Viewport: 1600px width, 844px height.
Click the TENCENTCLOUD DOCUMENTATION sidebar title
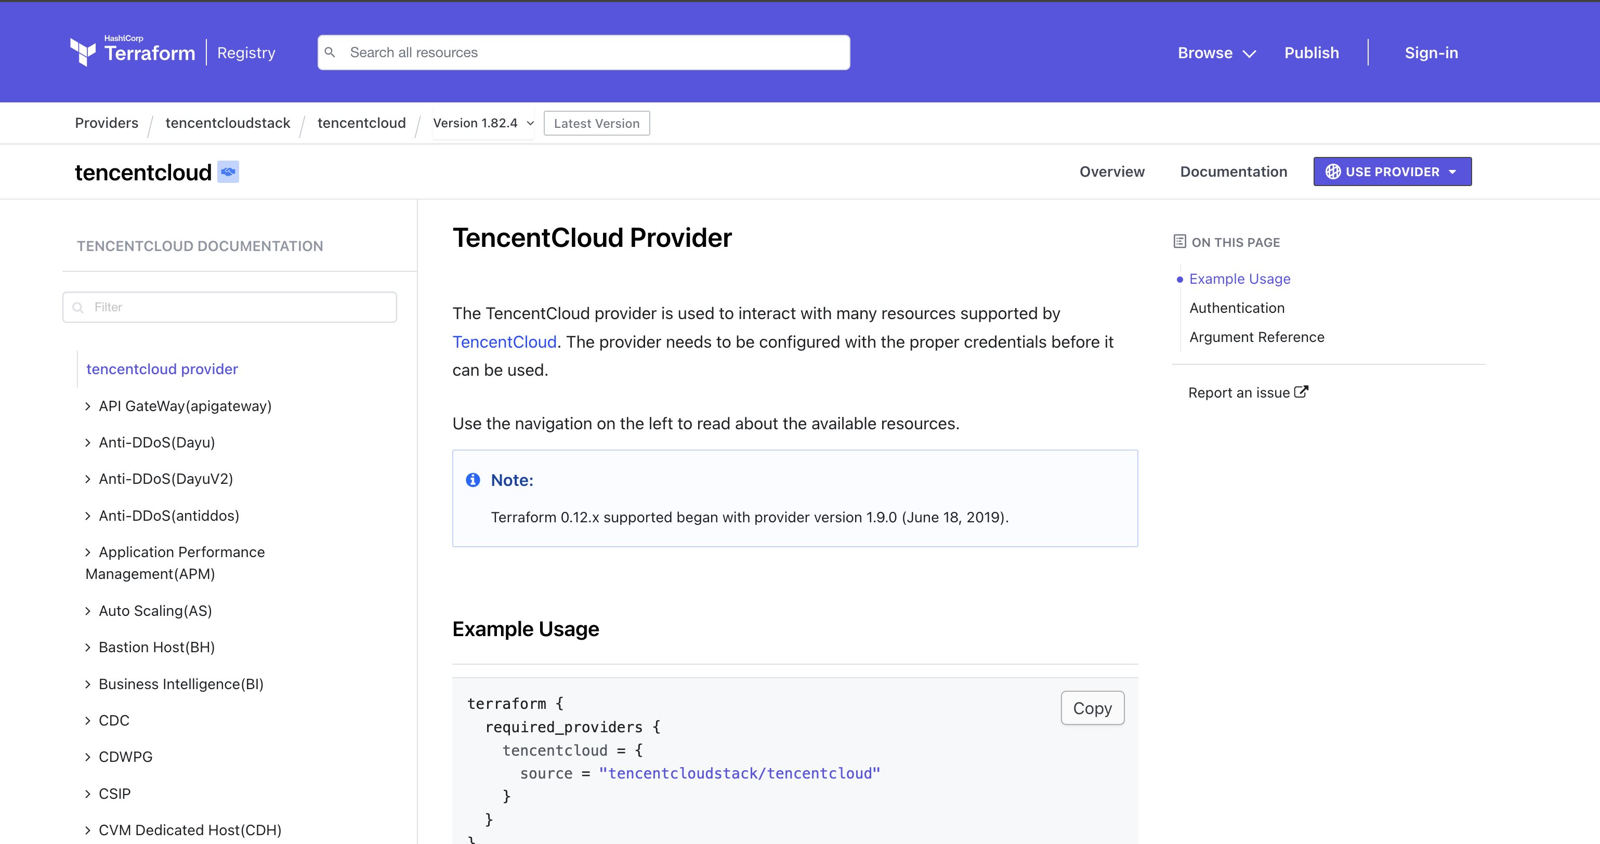click(200, 246)
